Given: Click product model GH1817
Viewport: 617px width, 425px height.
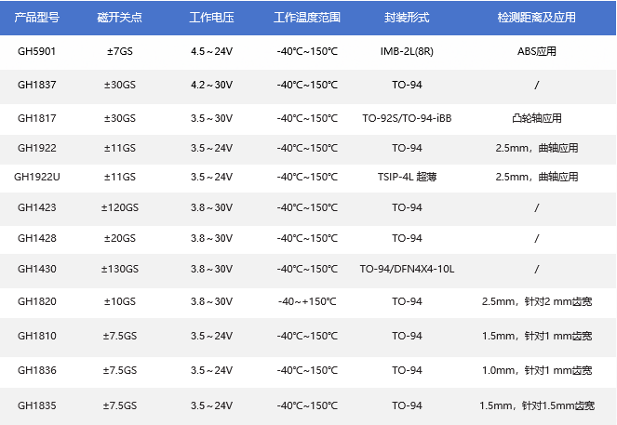Looking at the screenshot, I should coord(36,118).
